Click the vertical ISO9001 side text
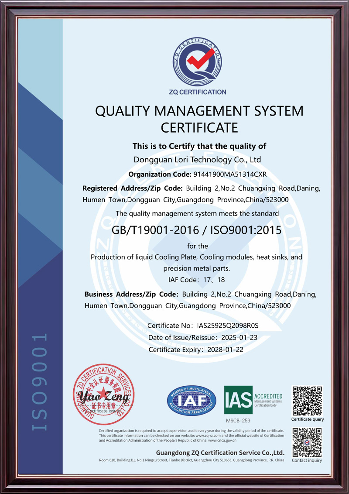This screenshot has width=349, height=494. click(x=39, y=382)
